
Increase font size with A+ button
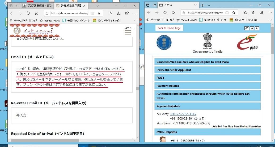click(x=247, y=28)
